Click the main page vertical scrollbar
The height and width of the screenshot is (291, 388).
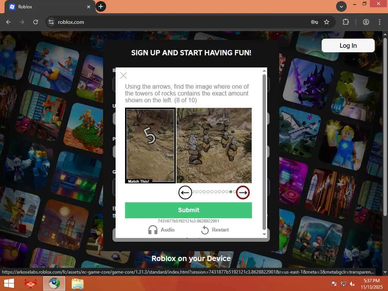click(x=385, y=126)
